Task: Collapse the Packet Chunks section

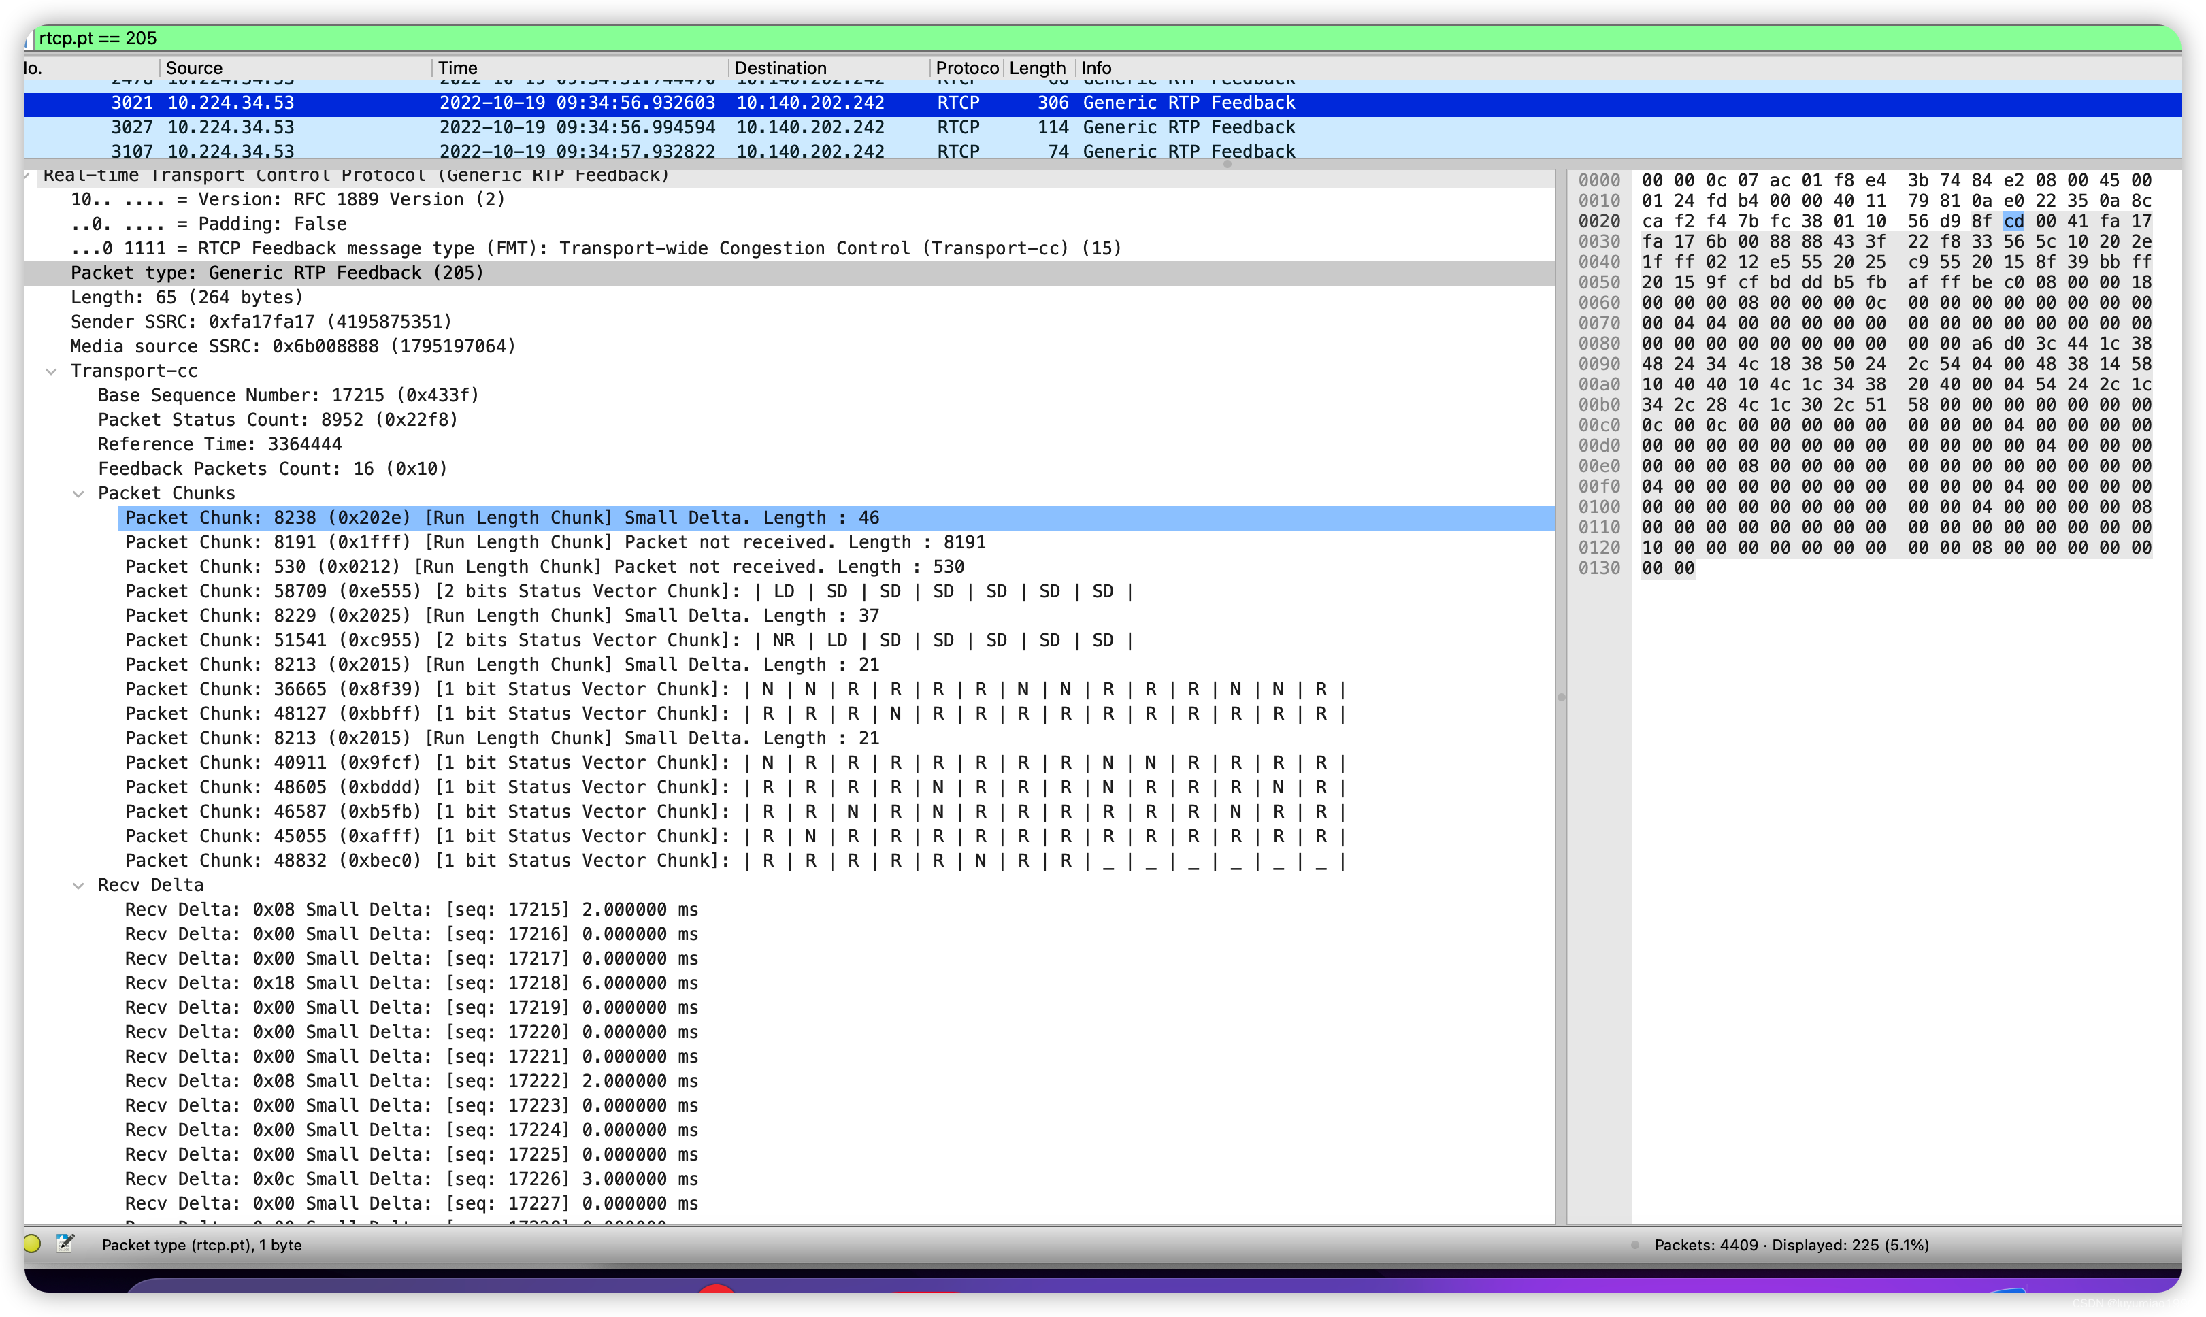Action: (x=78, y=493)
